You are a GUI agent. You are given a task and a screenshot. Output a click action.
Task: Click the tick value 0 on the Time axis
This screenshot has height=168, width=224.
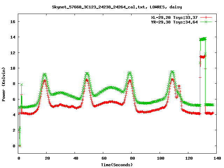[x=19, y=158]
